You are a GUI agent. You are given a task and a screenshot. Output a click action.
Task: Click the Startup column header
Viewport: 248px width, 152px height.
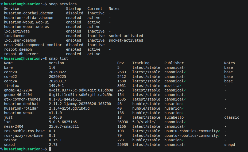click(73, 9)
